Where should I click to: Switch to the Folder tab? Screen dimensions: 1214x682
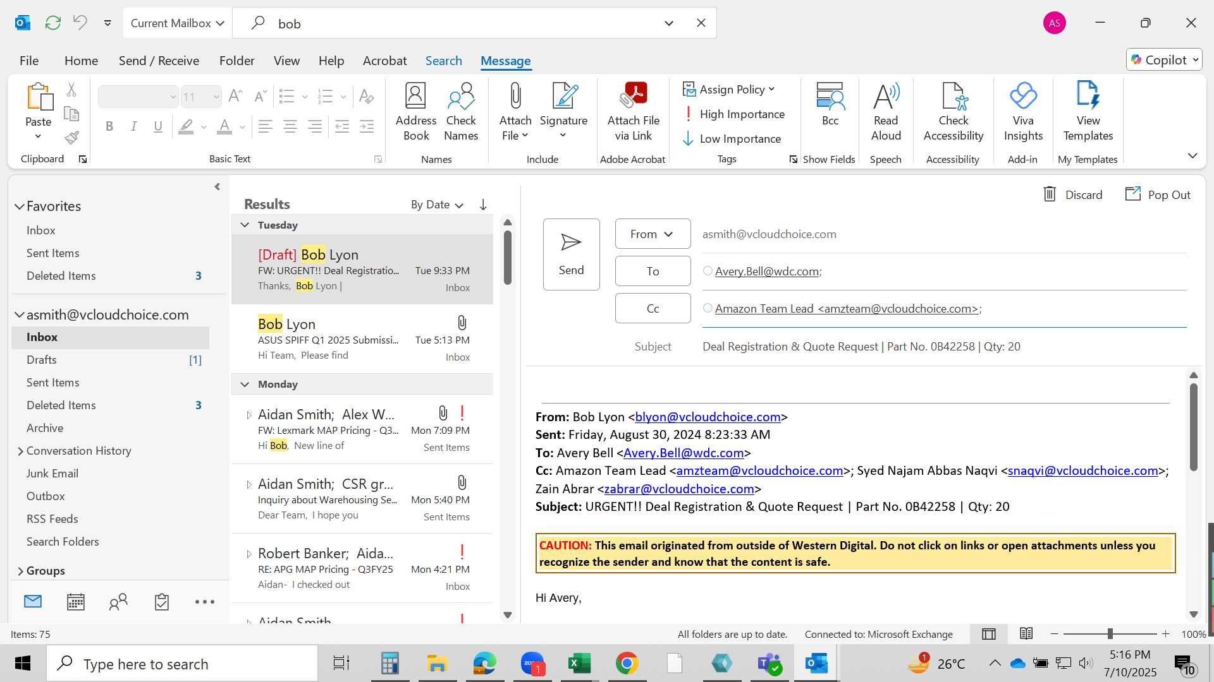tap(237, 61)
